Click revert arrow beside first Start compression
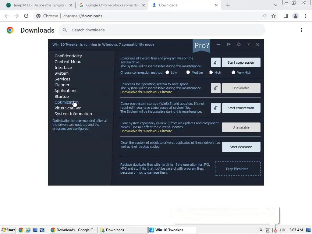 tap(216, 63)
